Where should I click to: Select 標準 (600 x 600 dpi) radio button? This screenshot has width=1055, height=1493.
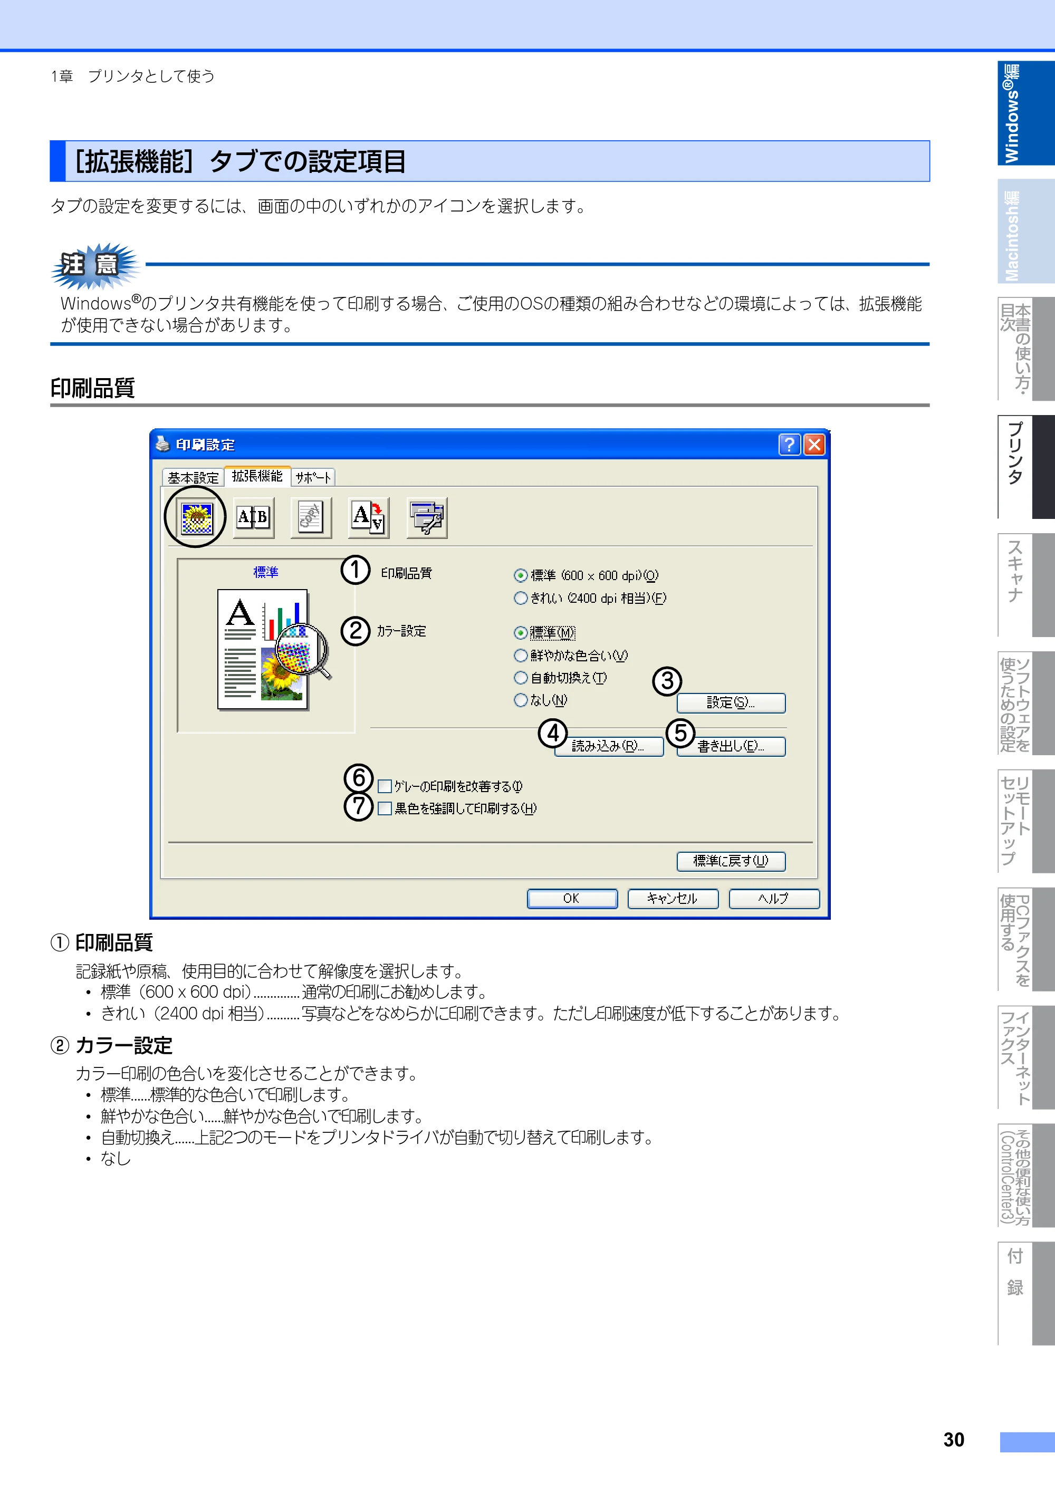pyautogui.click(x=520, y=575)
